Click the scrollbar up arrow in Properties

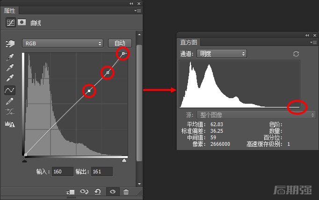point(139,35)
